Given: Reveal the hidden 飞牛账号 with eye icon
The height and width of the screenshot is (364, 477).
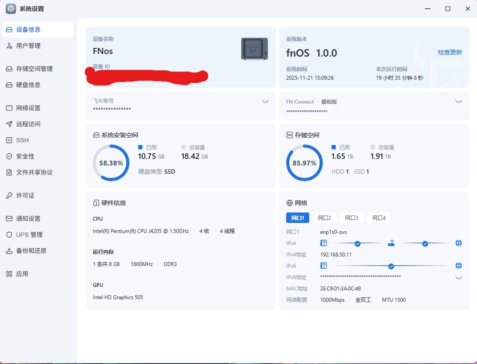Looking at the screenshot, I should (x=265, y=101).
